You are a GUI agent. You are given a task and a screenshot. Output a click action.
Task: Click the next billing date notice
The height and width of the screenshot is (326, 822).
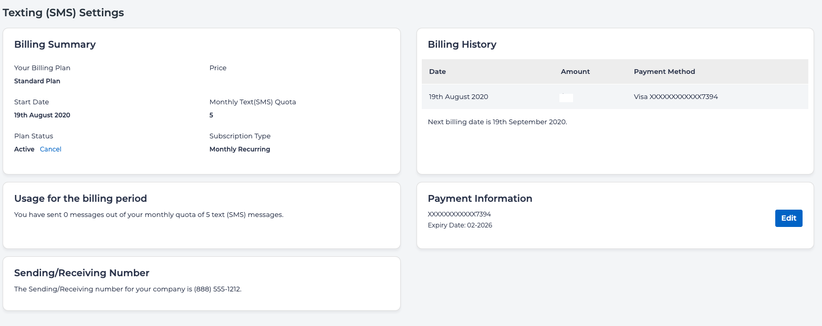pyautogui.click(x=497, y=122)
